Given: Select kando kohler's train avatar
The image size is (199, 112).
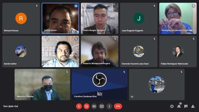Looking at the screenshot, I should [21, 52].
